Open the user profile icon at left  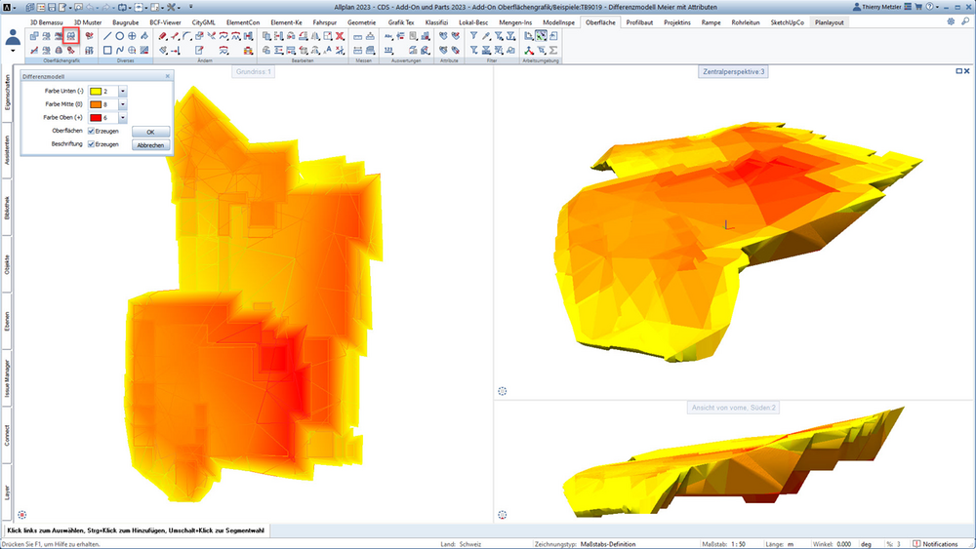tap(13, 39)
